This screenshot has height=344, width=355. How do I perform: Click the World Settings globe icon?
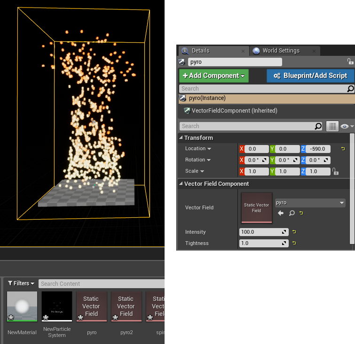(x=256, y=51)
